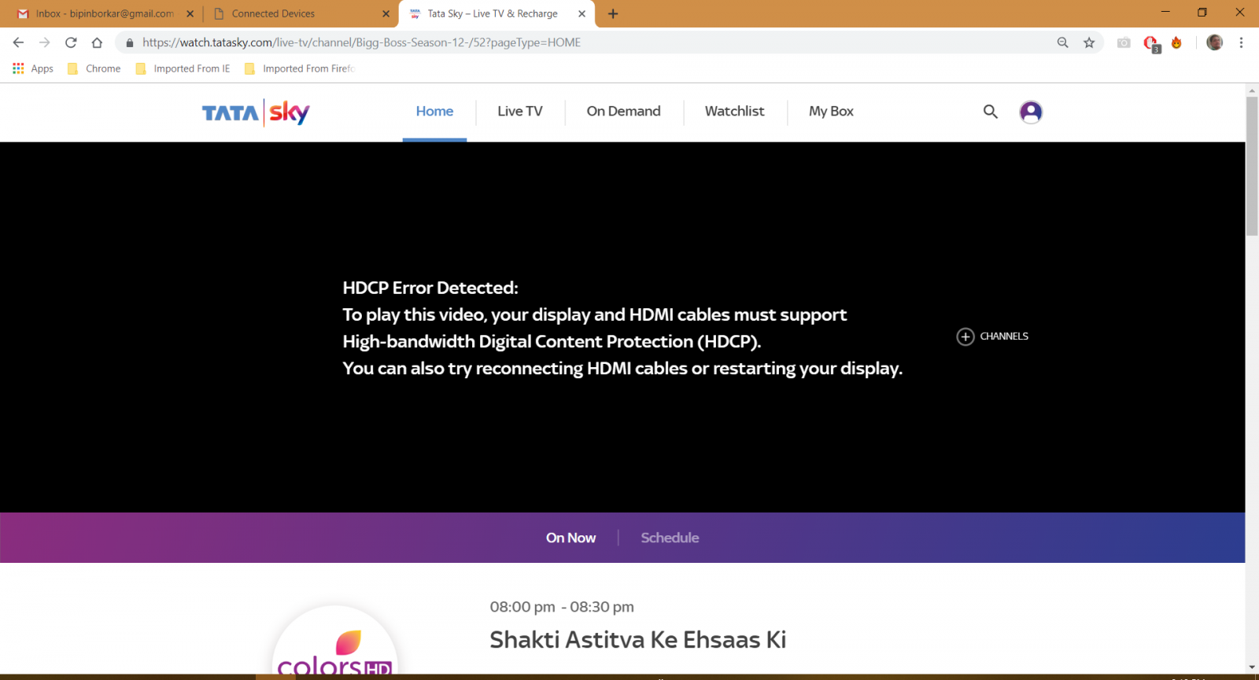Image resolution: width=1259 pixels, height=680 pixels.
Task: Reload the Tata Sky page
Action: [71, 42]
